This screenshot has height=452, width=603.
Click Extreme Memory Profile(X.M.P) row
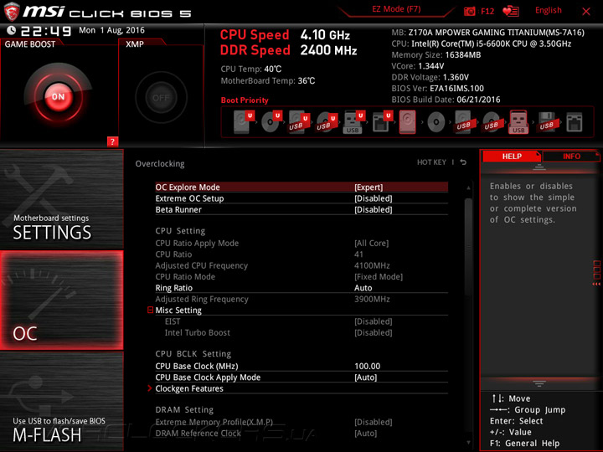point(301,422)
